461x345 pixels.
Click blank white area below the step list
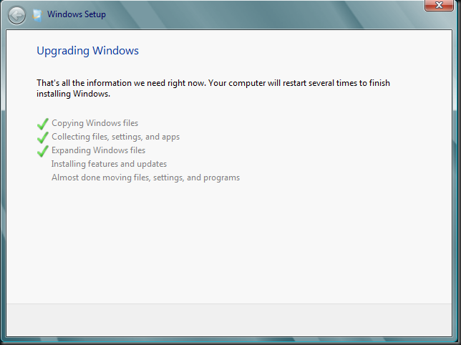point(229,244)
